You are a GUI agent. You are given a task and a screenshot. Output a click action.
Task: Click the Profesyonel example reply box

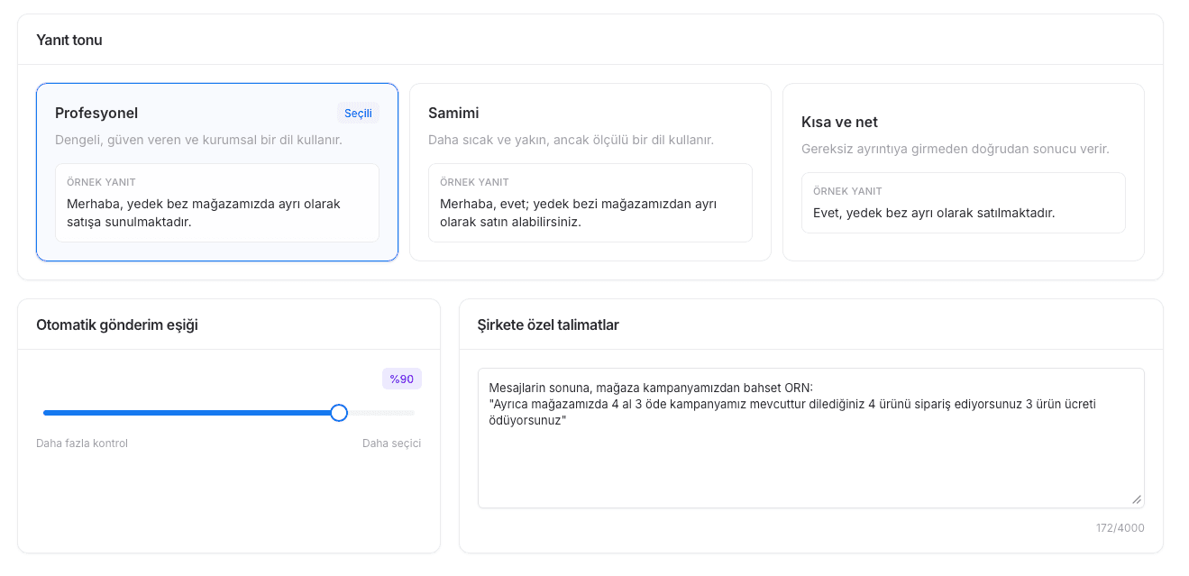click(x=217, y=203)
